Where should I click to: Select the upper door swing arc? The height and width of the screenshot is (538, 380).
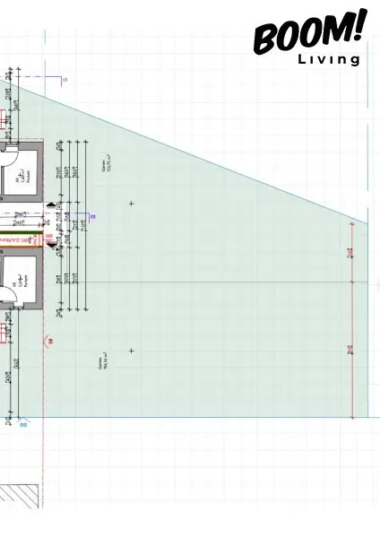9,157
